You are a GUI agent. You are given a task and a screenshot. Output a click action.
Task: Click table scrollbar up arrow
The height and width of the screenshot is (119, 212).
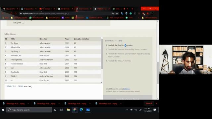[x=102, y=38]
